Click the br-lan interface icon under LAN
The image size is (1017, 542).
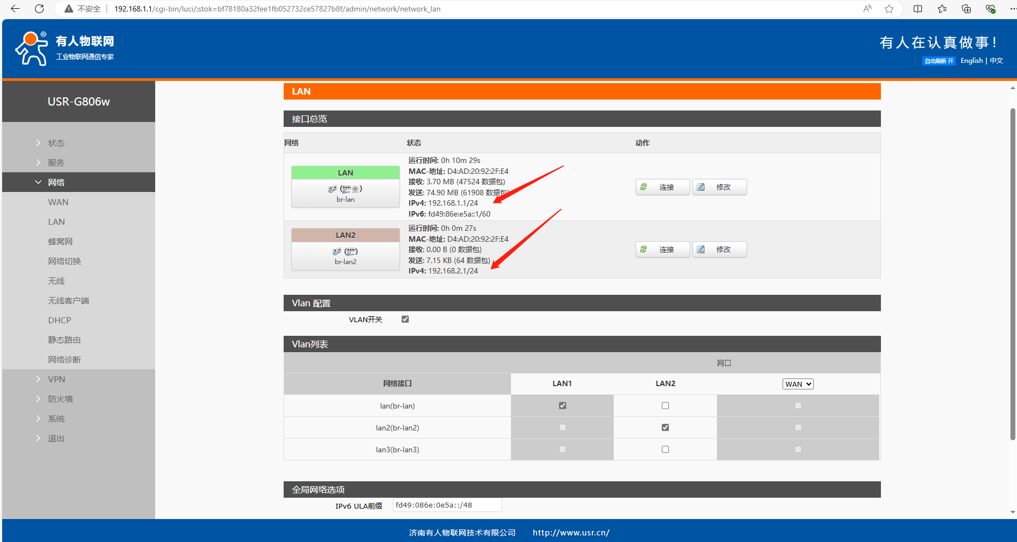coord(345,189)
